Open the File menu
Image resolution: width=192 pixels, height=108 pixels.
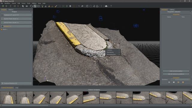coord(2,3)
